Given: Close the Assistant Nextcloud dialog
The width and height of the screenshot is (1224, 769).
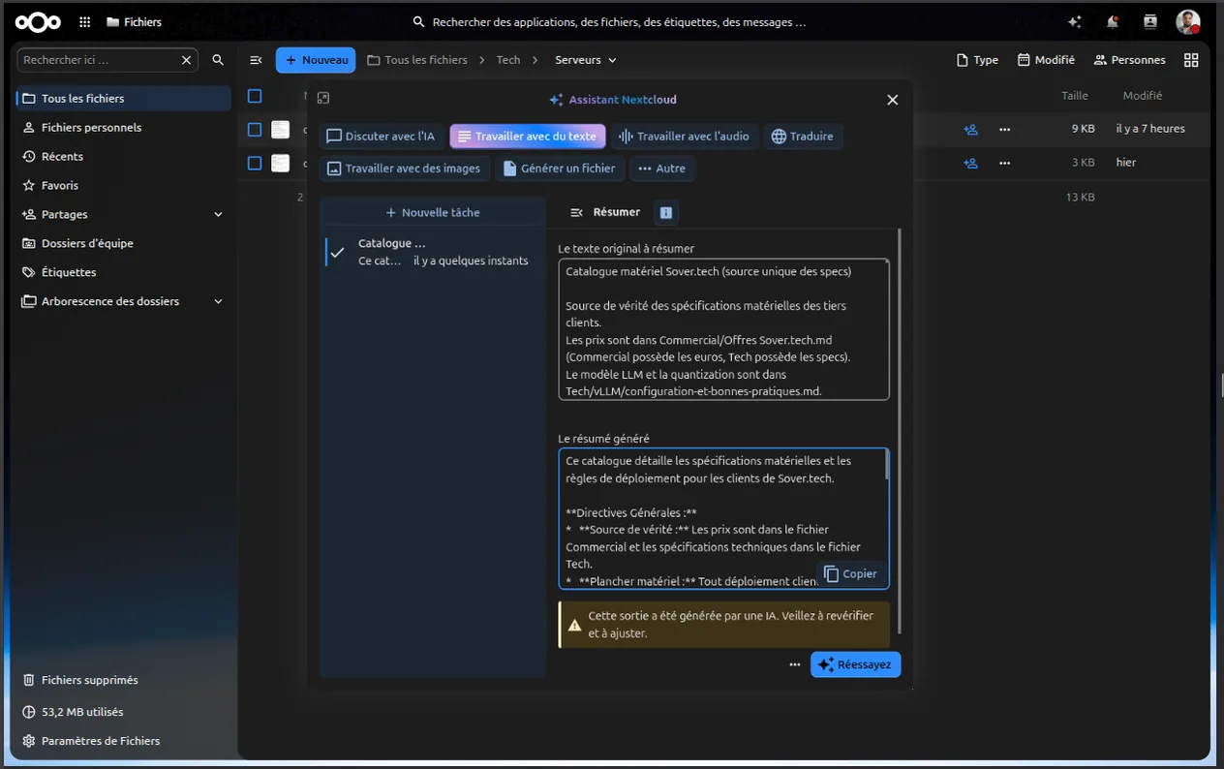Looking at the screenshot, I should [893, 100].
